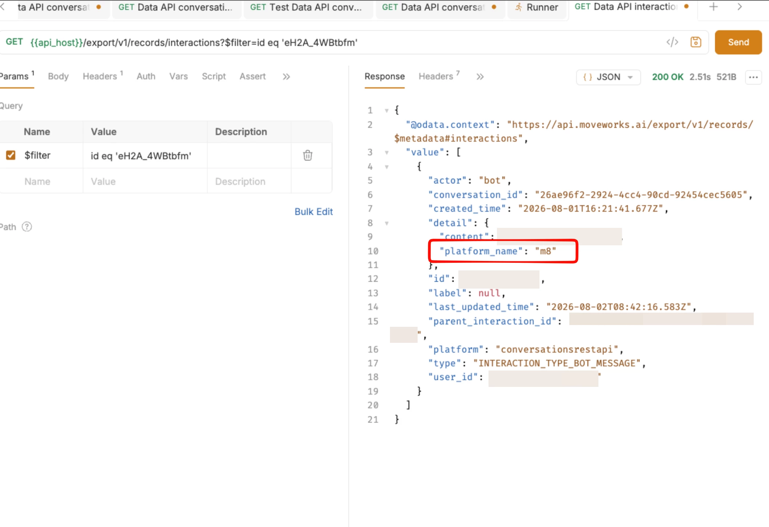Click the "platform_name": "m8" line
This screenshot has width=769, height=527.
(x=498, y=251)
